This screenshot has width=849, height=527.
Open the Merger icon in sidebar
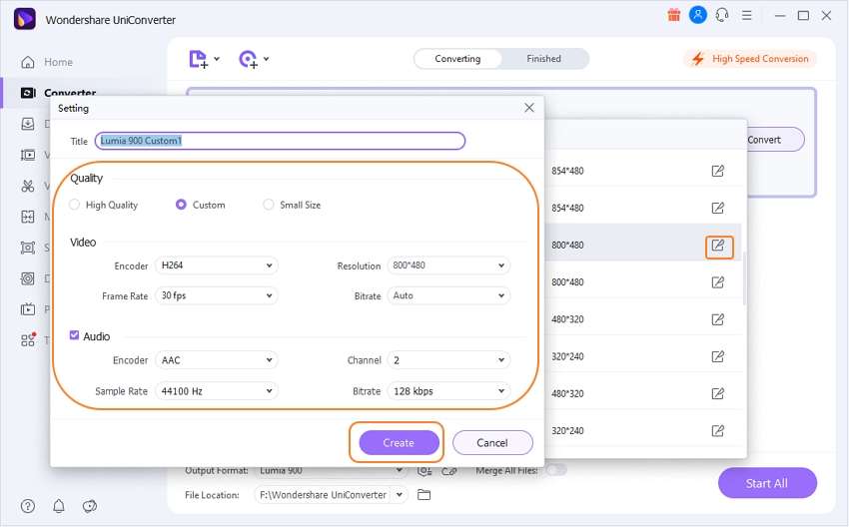click(x=28, y=217)
